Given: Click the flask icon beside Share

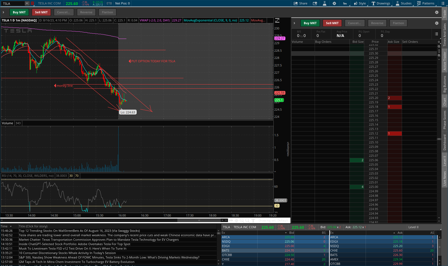Looking at the screenshot, I should point(325,3).
